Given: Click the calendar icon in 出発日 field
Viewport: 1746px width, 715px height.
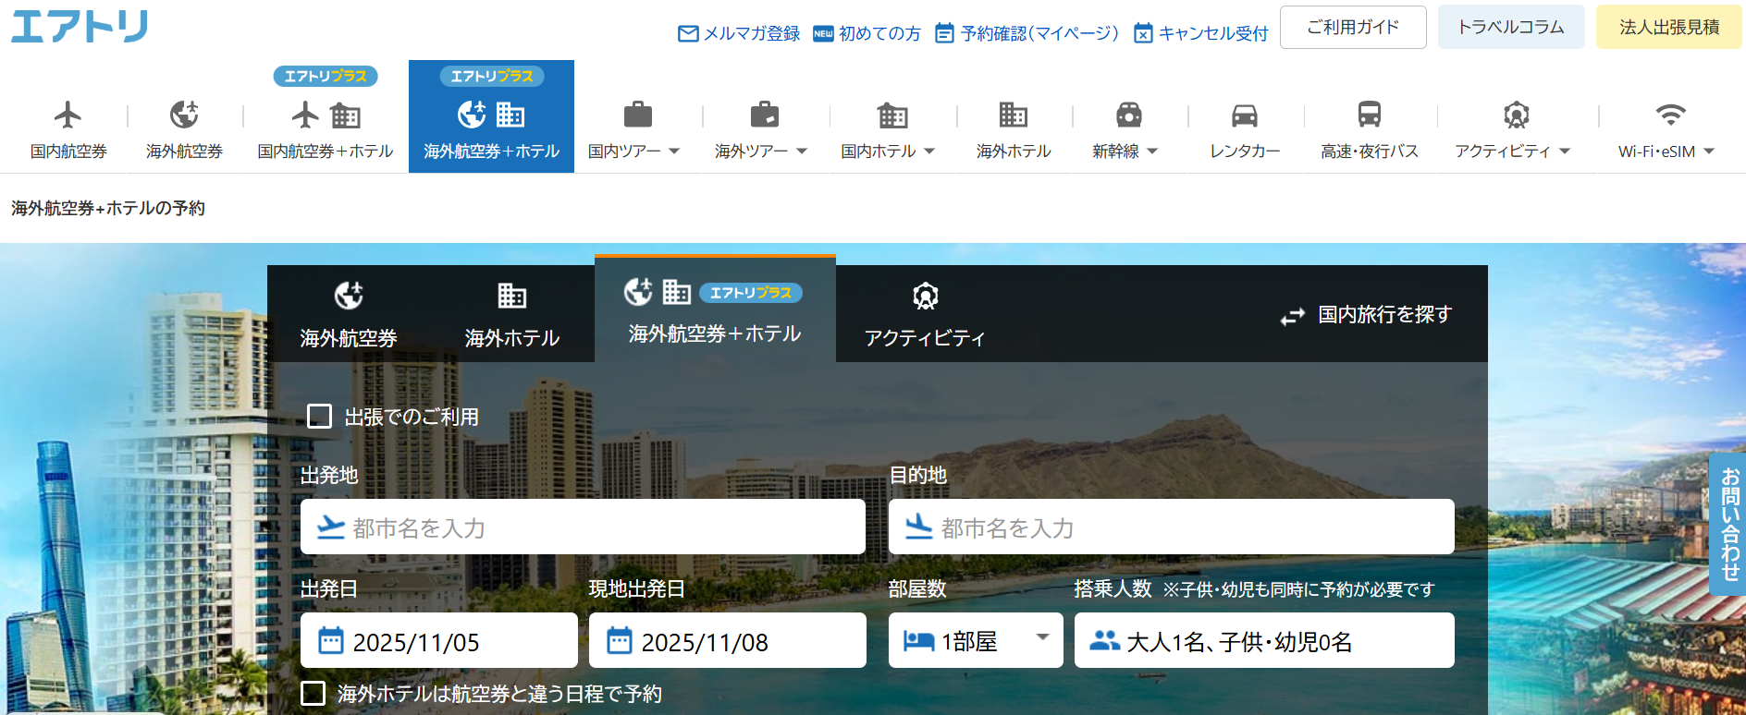Looking at the screenshot, I should coord(330,641).
